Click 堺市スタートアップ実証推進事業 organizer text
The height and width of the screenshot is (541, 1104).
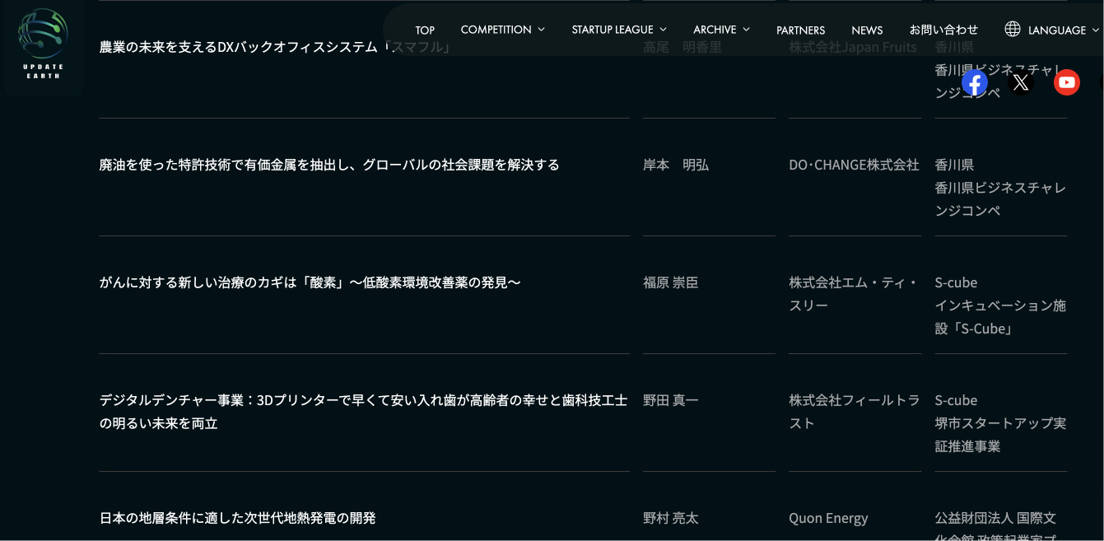point(1000,435)
